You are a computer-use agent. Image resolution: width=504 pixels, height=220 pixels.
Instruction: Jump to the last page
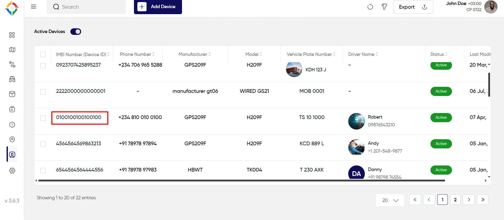click(x=483, y=200)
